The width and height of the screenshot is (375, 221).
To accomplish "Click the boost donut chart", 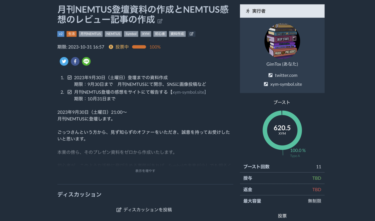I will [282, 130].
